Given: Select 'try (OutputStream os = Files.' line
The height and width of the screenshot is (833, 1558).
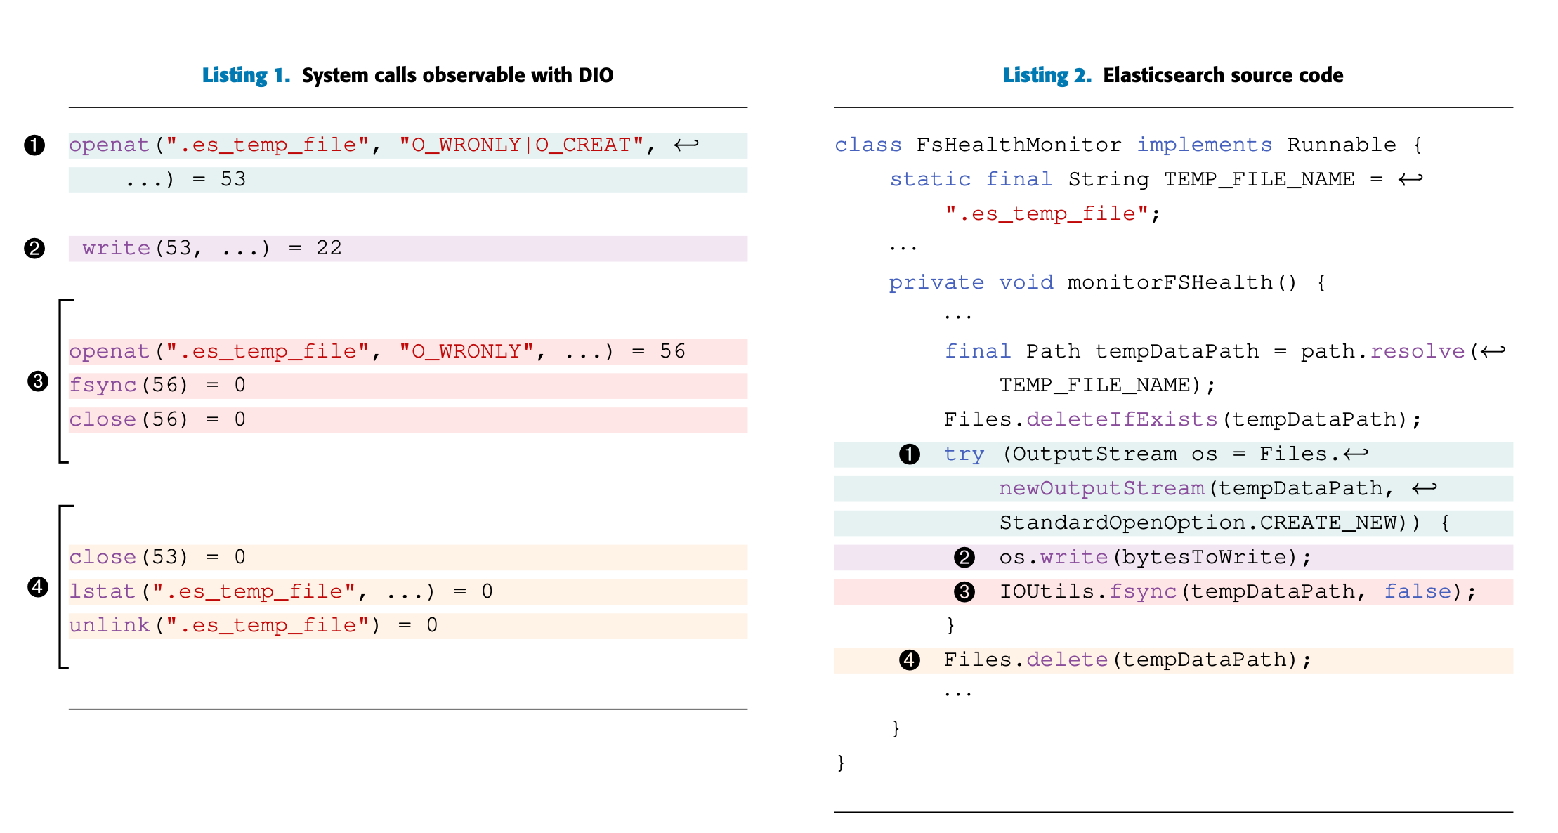Looking at the screenshot, I should (x=1173, y=454).
